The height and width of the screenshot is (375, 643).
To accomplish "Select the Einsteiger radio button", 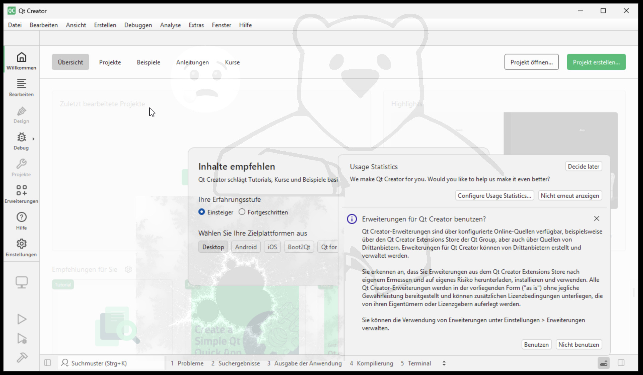I will coord(202,212).
